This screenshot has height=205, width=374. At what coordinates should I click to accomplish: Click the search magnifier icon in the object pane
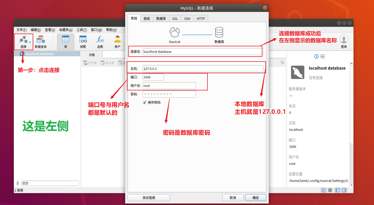pos(283,63)
